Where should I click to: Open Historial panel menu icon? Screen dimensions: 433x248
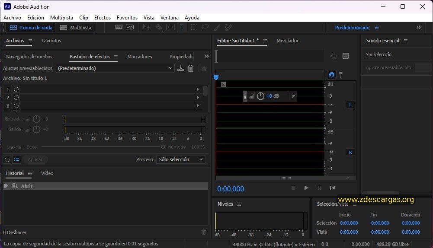29,174
